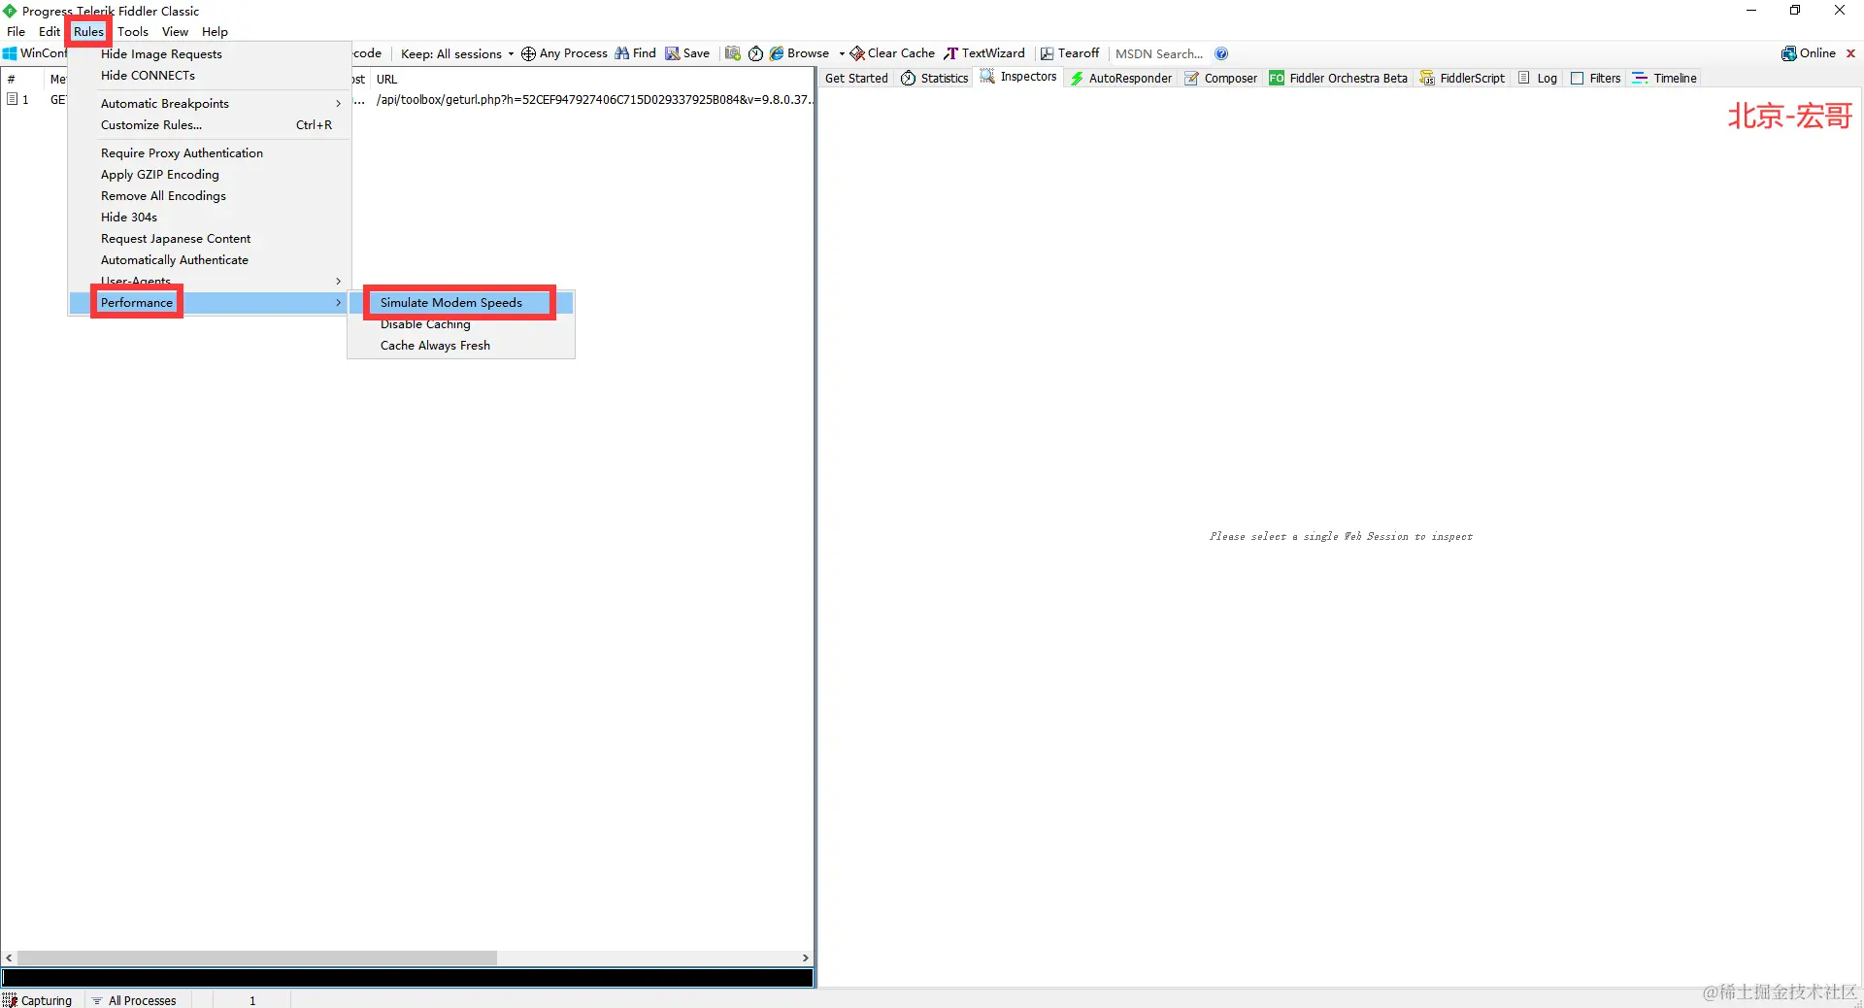The image size is (1864, 1008).
Task: Click the # column header
Action: pos(22,79)
